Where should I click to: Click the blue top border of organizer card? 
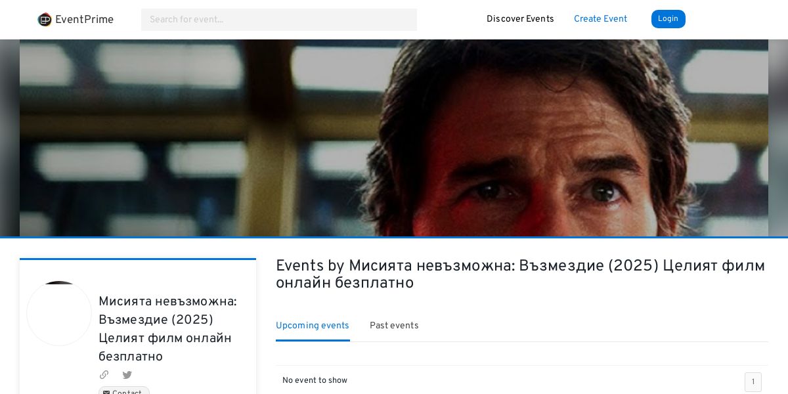click(x=138, y=259)
